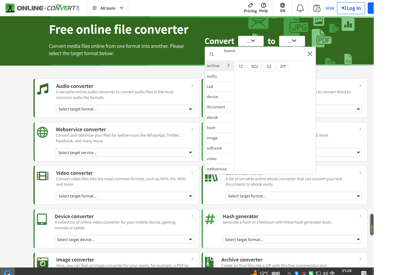Click the Audio converter music note icon
Viewport: 406px width, 275px height.
click(42, 89)
